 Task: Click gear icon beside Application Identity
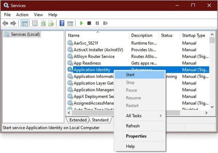pos(70,70)
